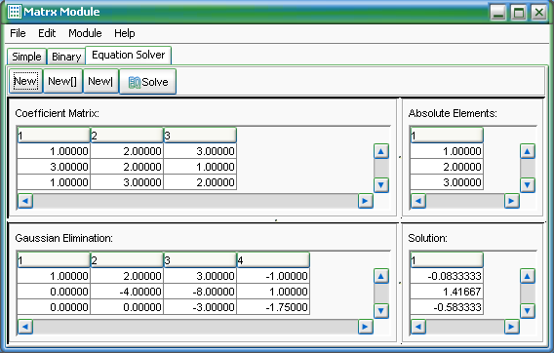Click the Solve button with book icon

(147, 82)
